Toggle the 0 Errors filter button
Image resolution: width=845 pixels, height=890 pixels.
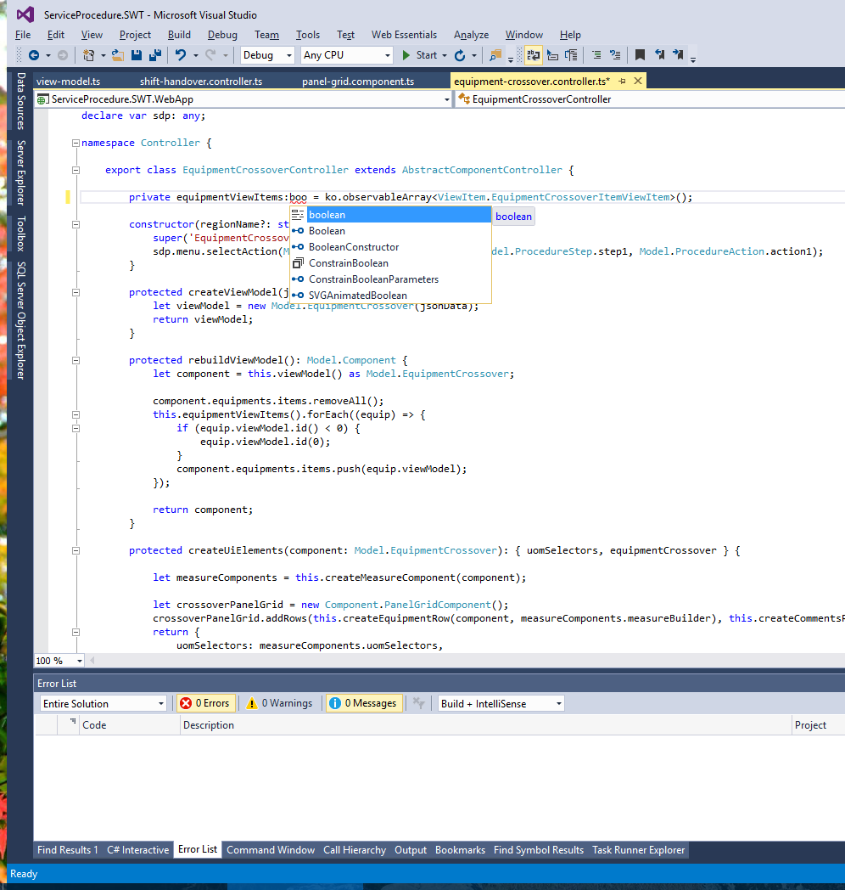(x=205, y=703)
